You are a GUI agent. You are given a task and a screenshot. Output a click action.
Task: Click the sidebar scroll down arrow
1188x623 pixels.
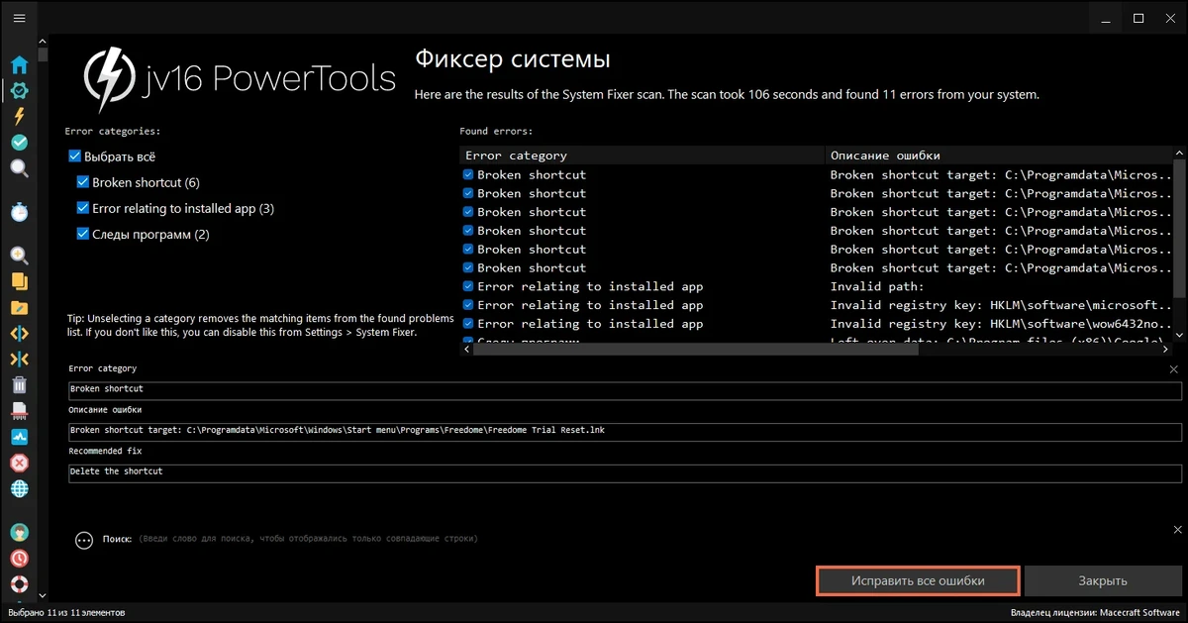pyautogui.click(x=43, y=595)
